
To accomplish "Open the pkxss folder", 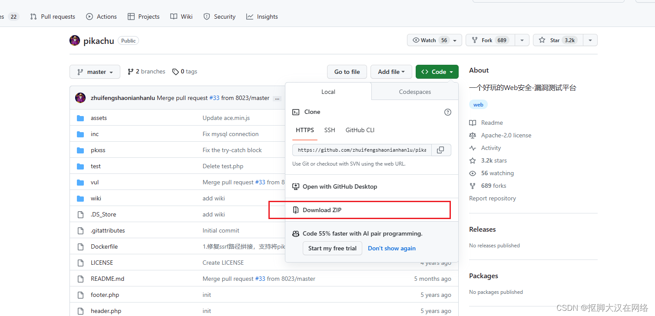I will pyautogui.click(x=98, y=150).
